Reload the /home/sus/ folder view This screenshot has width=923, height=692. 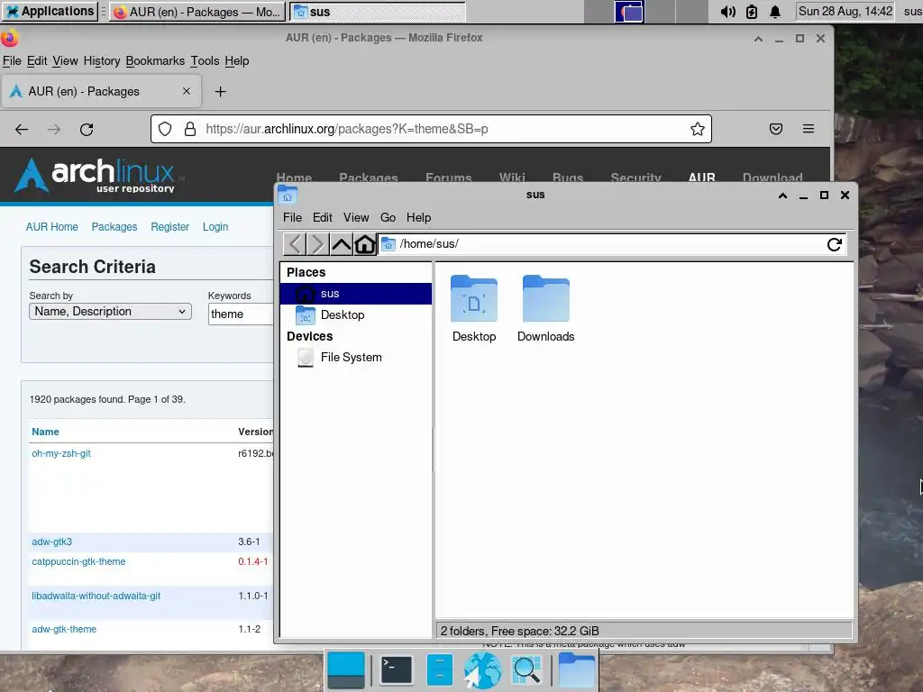click(834, 244)
